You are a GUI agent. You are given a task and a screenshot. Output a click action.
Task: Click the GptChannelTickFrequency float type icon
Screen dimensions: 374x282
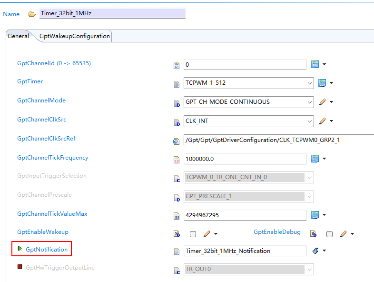tap(177, 160)
